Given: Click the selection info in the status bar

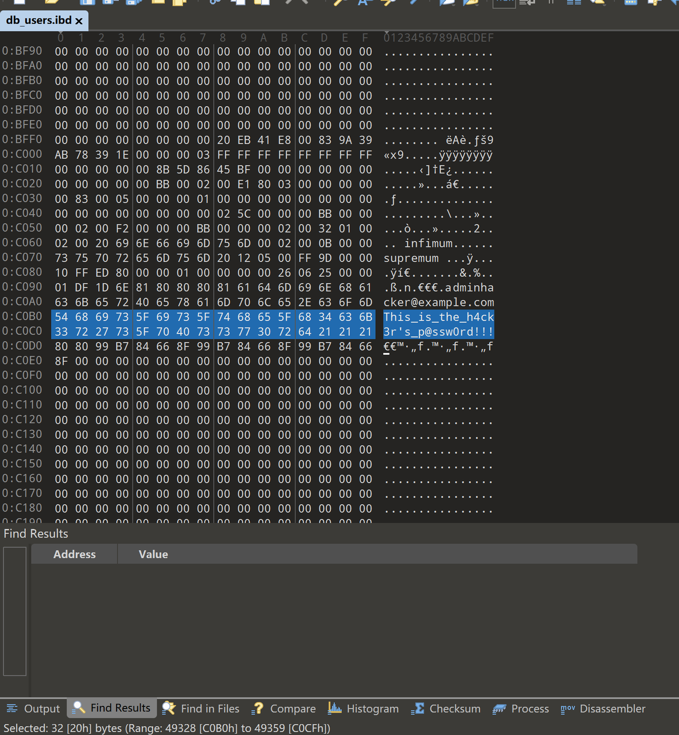Looking at the screenshot, I should click(167, 728).
